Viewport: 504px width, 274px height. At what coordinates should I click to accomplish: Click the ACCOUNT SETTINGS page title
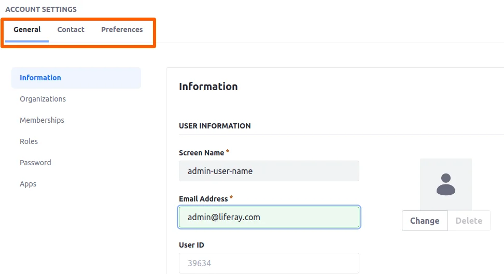click(41, 9)
